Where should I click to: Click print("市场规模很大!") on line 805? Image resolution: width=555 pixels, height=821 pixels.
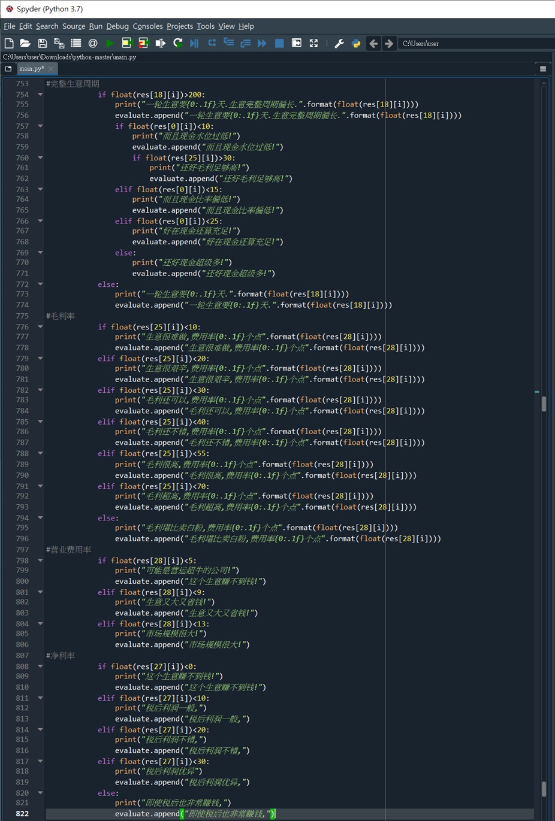[161, 634]
